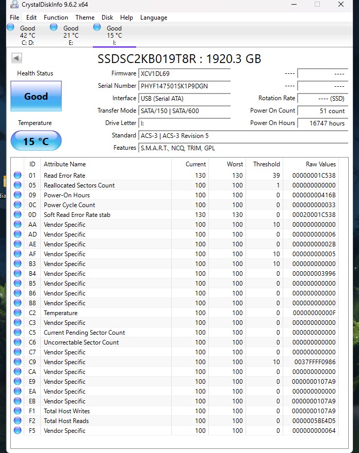Click status icon for Uncorrectable Sector Count
Viewport: 359px width, 453px height.
click(18, 342)
